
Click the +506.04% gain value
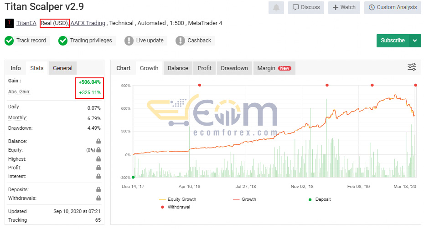[x=89, y=82]
